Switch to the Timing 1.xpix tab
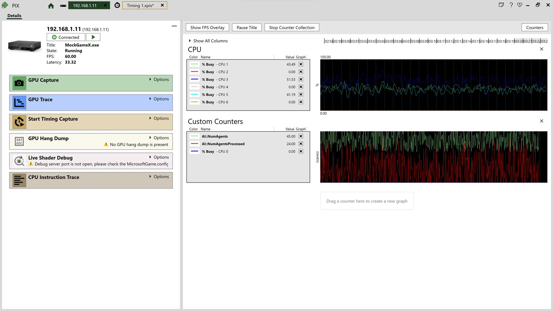 point(140,5)
